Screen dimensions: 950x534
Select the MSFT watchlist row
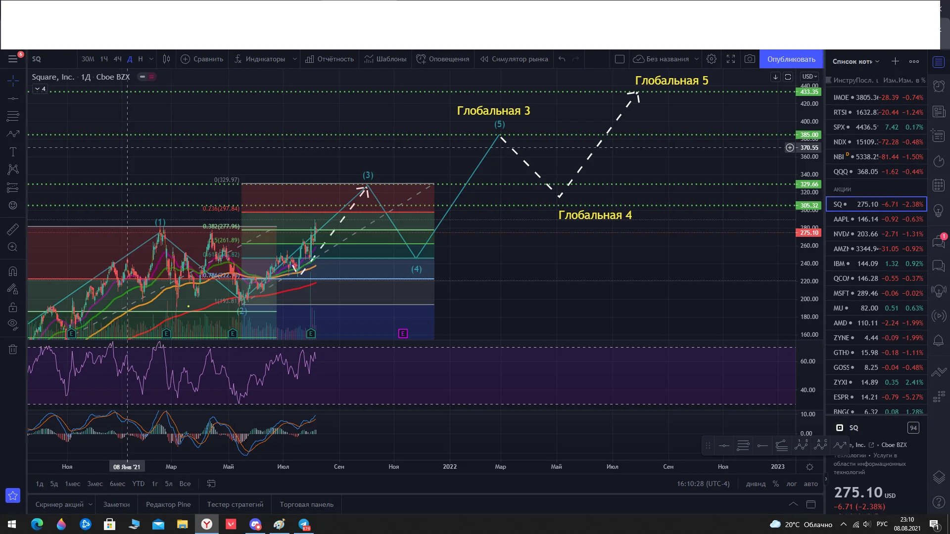point(877,293)
